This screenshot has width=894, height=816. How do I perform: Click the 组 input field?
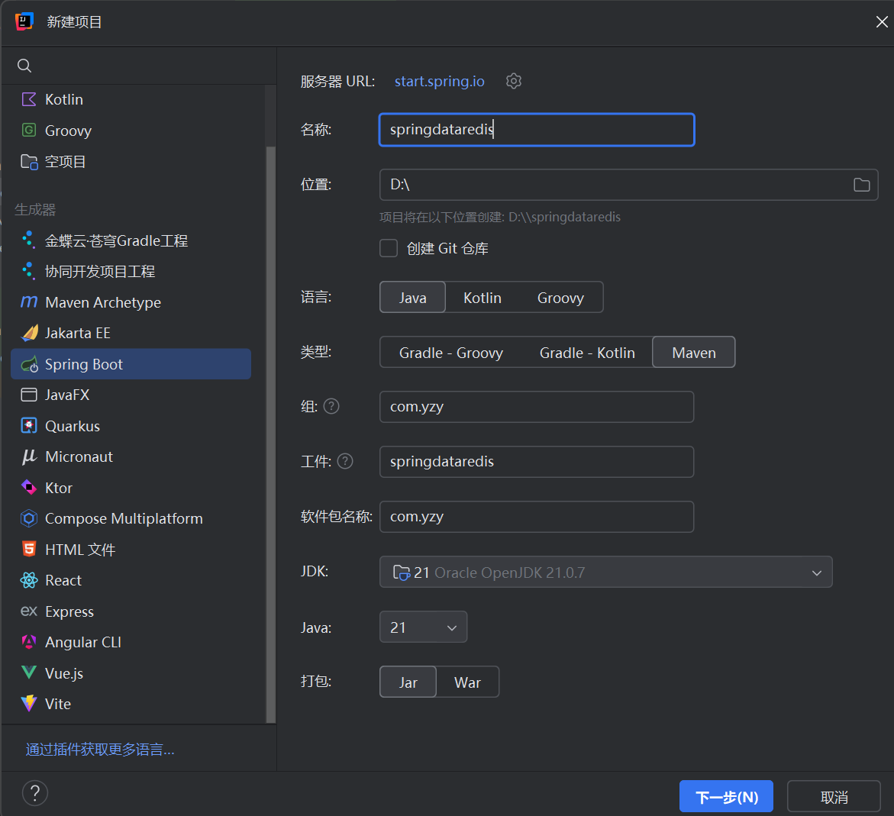click(537, 406)
